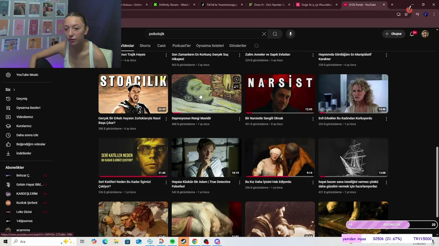The width and height of the screenshot is (439, 246).
Task: Open options for Zalim Anneler video
Action: (x=313, y=55)
